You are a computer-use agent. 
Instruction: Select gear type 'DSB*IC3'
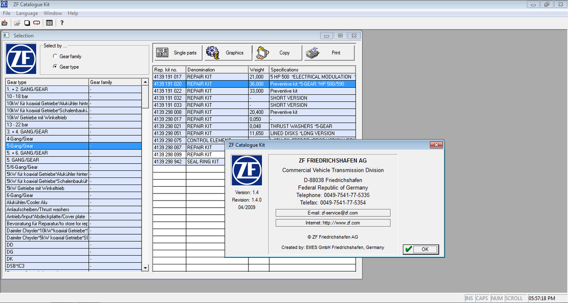coord(74,266)
